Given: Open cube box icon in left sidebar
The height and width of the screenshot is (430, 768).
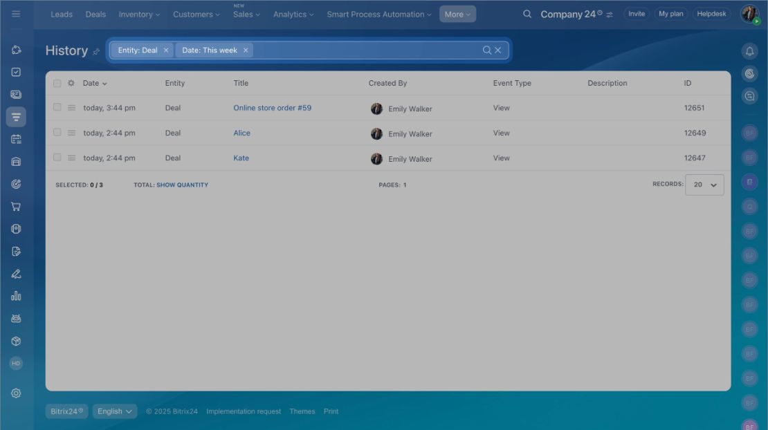Looking at the screenshot, I should [x=16, y=341].
